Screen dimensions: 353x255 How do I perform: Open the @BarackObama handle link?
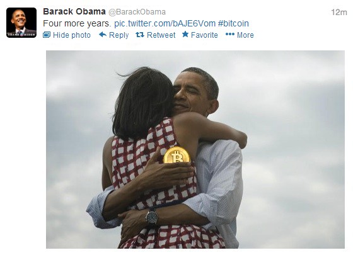137,12
